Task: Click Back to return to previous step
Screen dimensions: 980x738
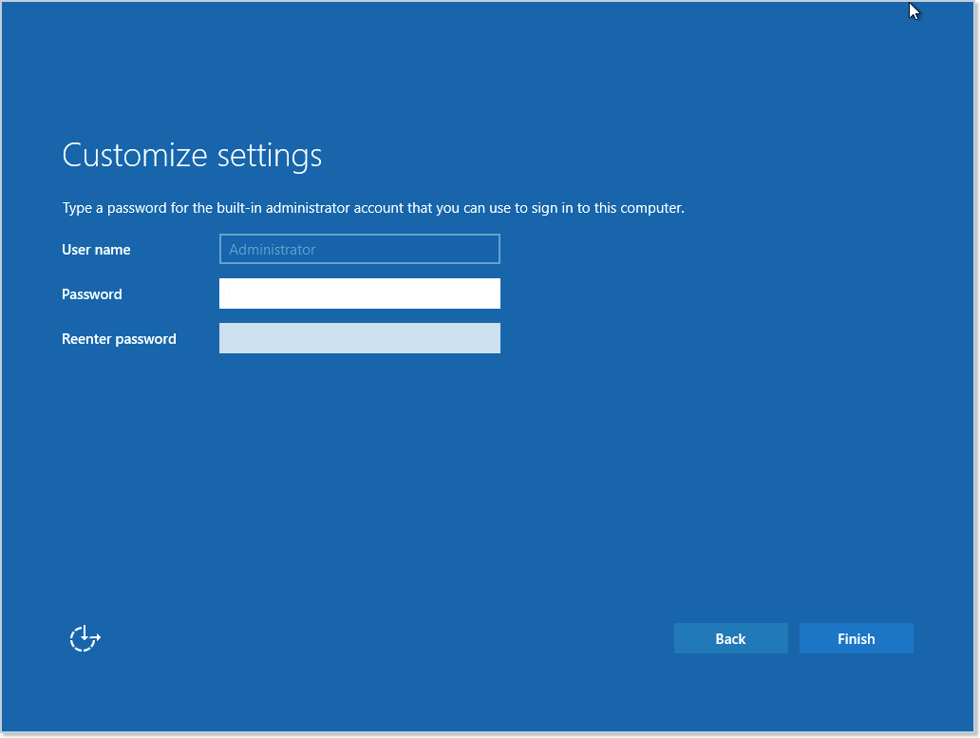Action: point(730,637)
